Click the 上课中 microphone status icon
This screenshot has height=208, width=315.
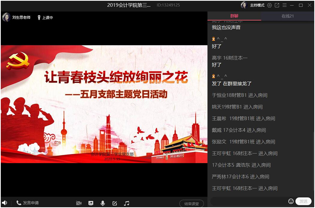click(39, 18)
